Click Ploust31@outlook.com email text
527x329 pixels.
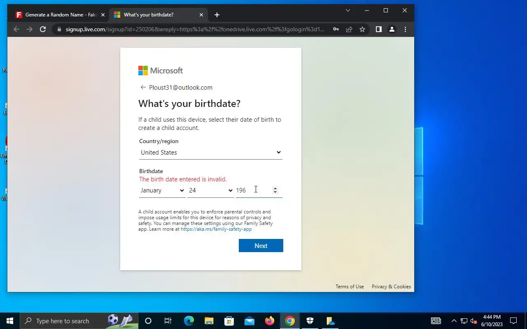181,87
